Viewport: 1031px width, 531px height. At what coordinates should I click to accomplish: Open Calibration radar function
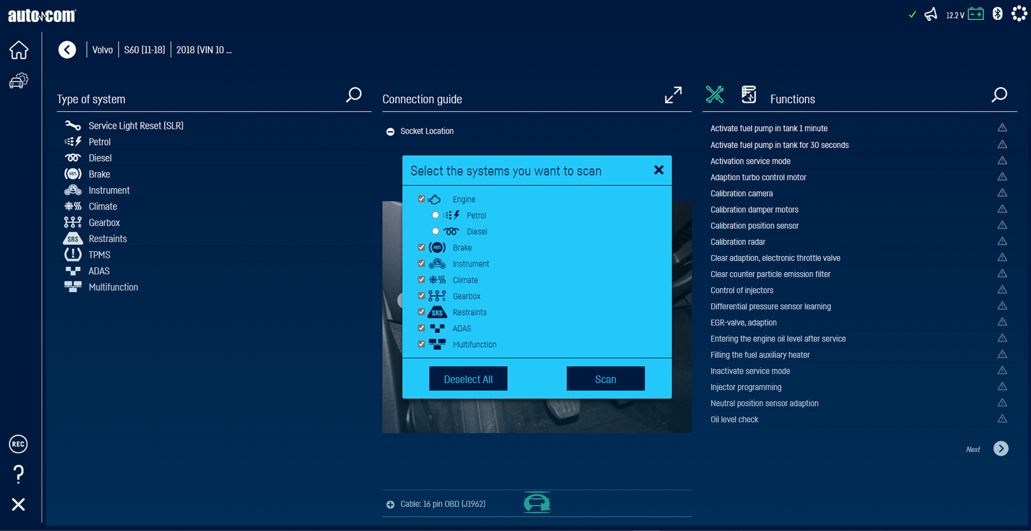[737, 242]
